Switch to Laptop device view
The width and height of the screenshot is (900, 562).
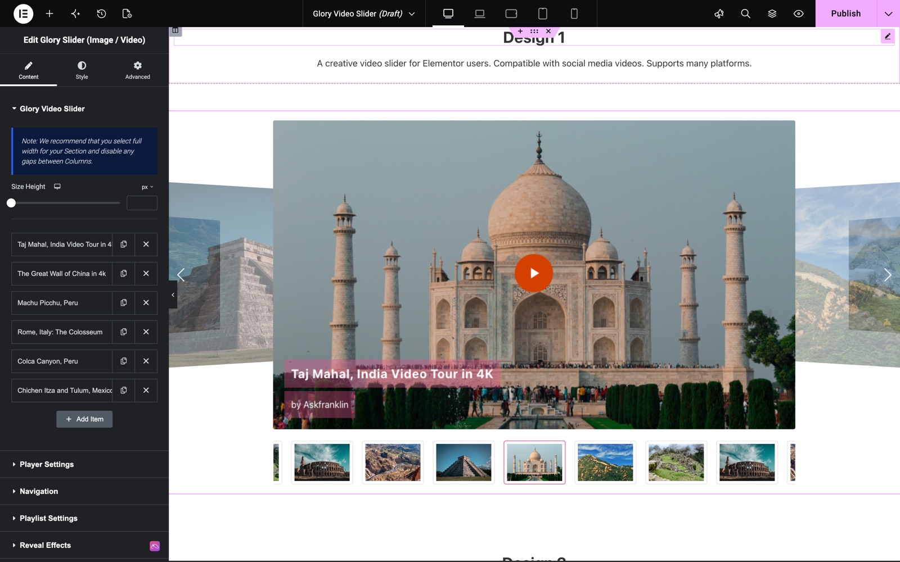[480, 13]
